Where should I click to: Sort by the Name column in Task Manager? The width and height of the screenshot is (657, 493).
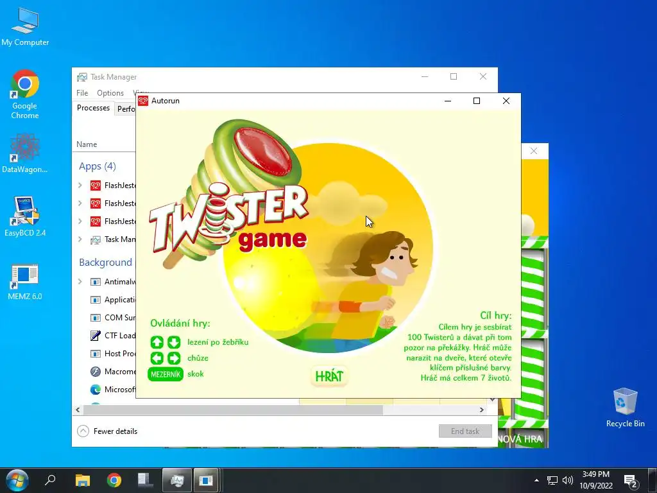[87, 144]
